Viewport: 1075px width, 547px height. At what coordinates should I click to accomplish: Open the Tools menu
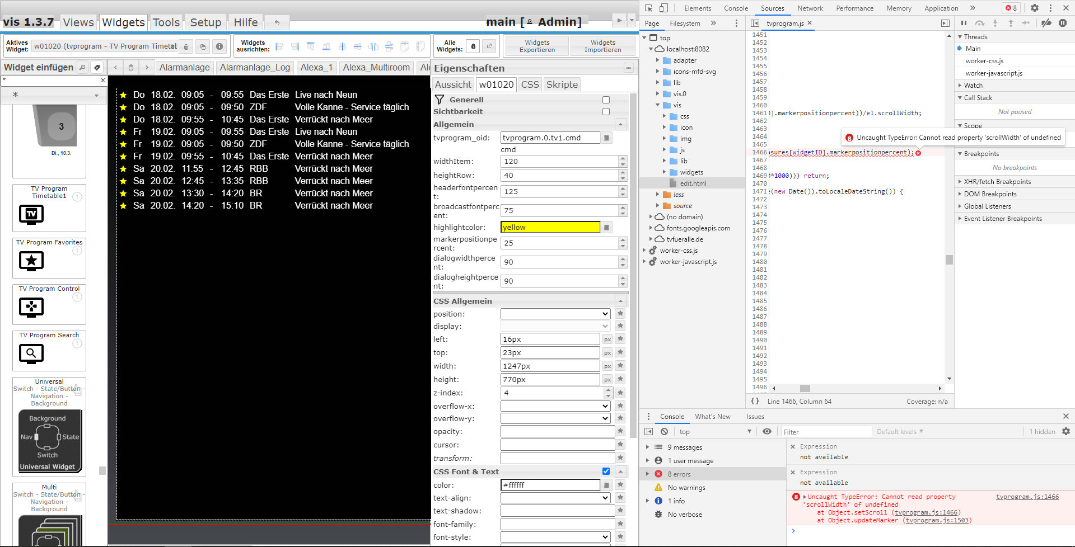pyautogui.click(x=166, y=22)
